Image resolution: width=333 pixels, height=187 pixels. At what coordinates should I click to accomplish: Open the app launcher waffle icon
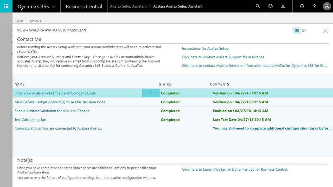click(6, 6)
